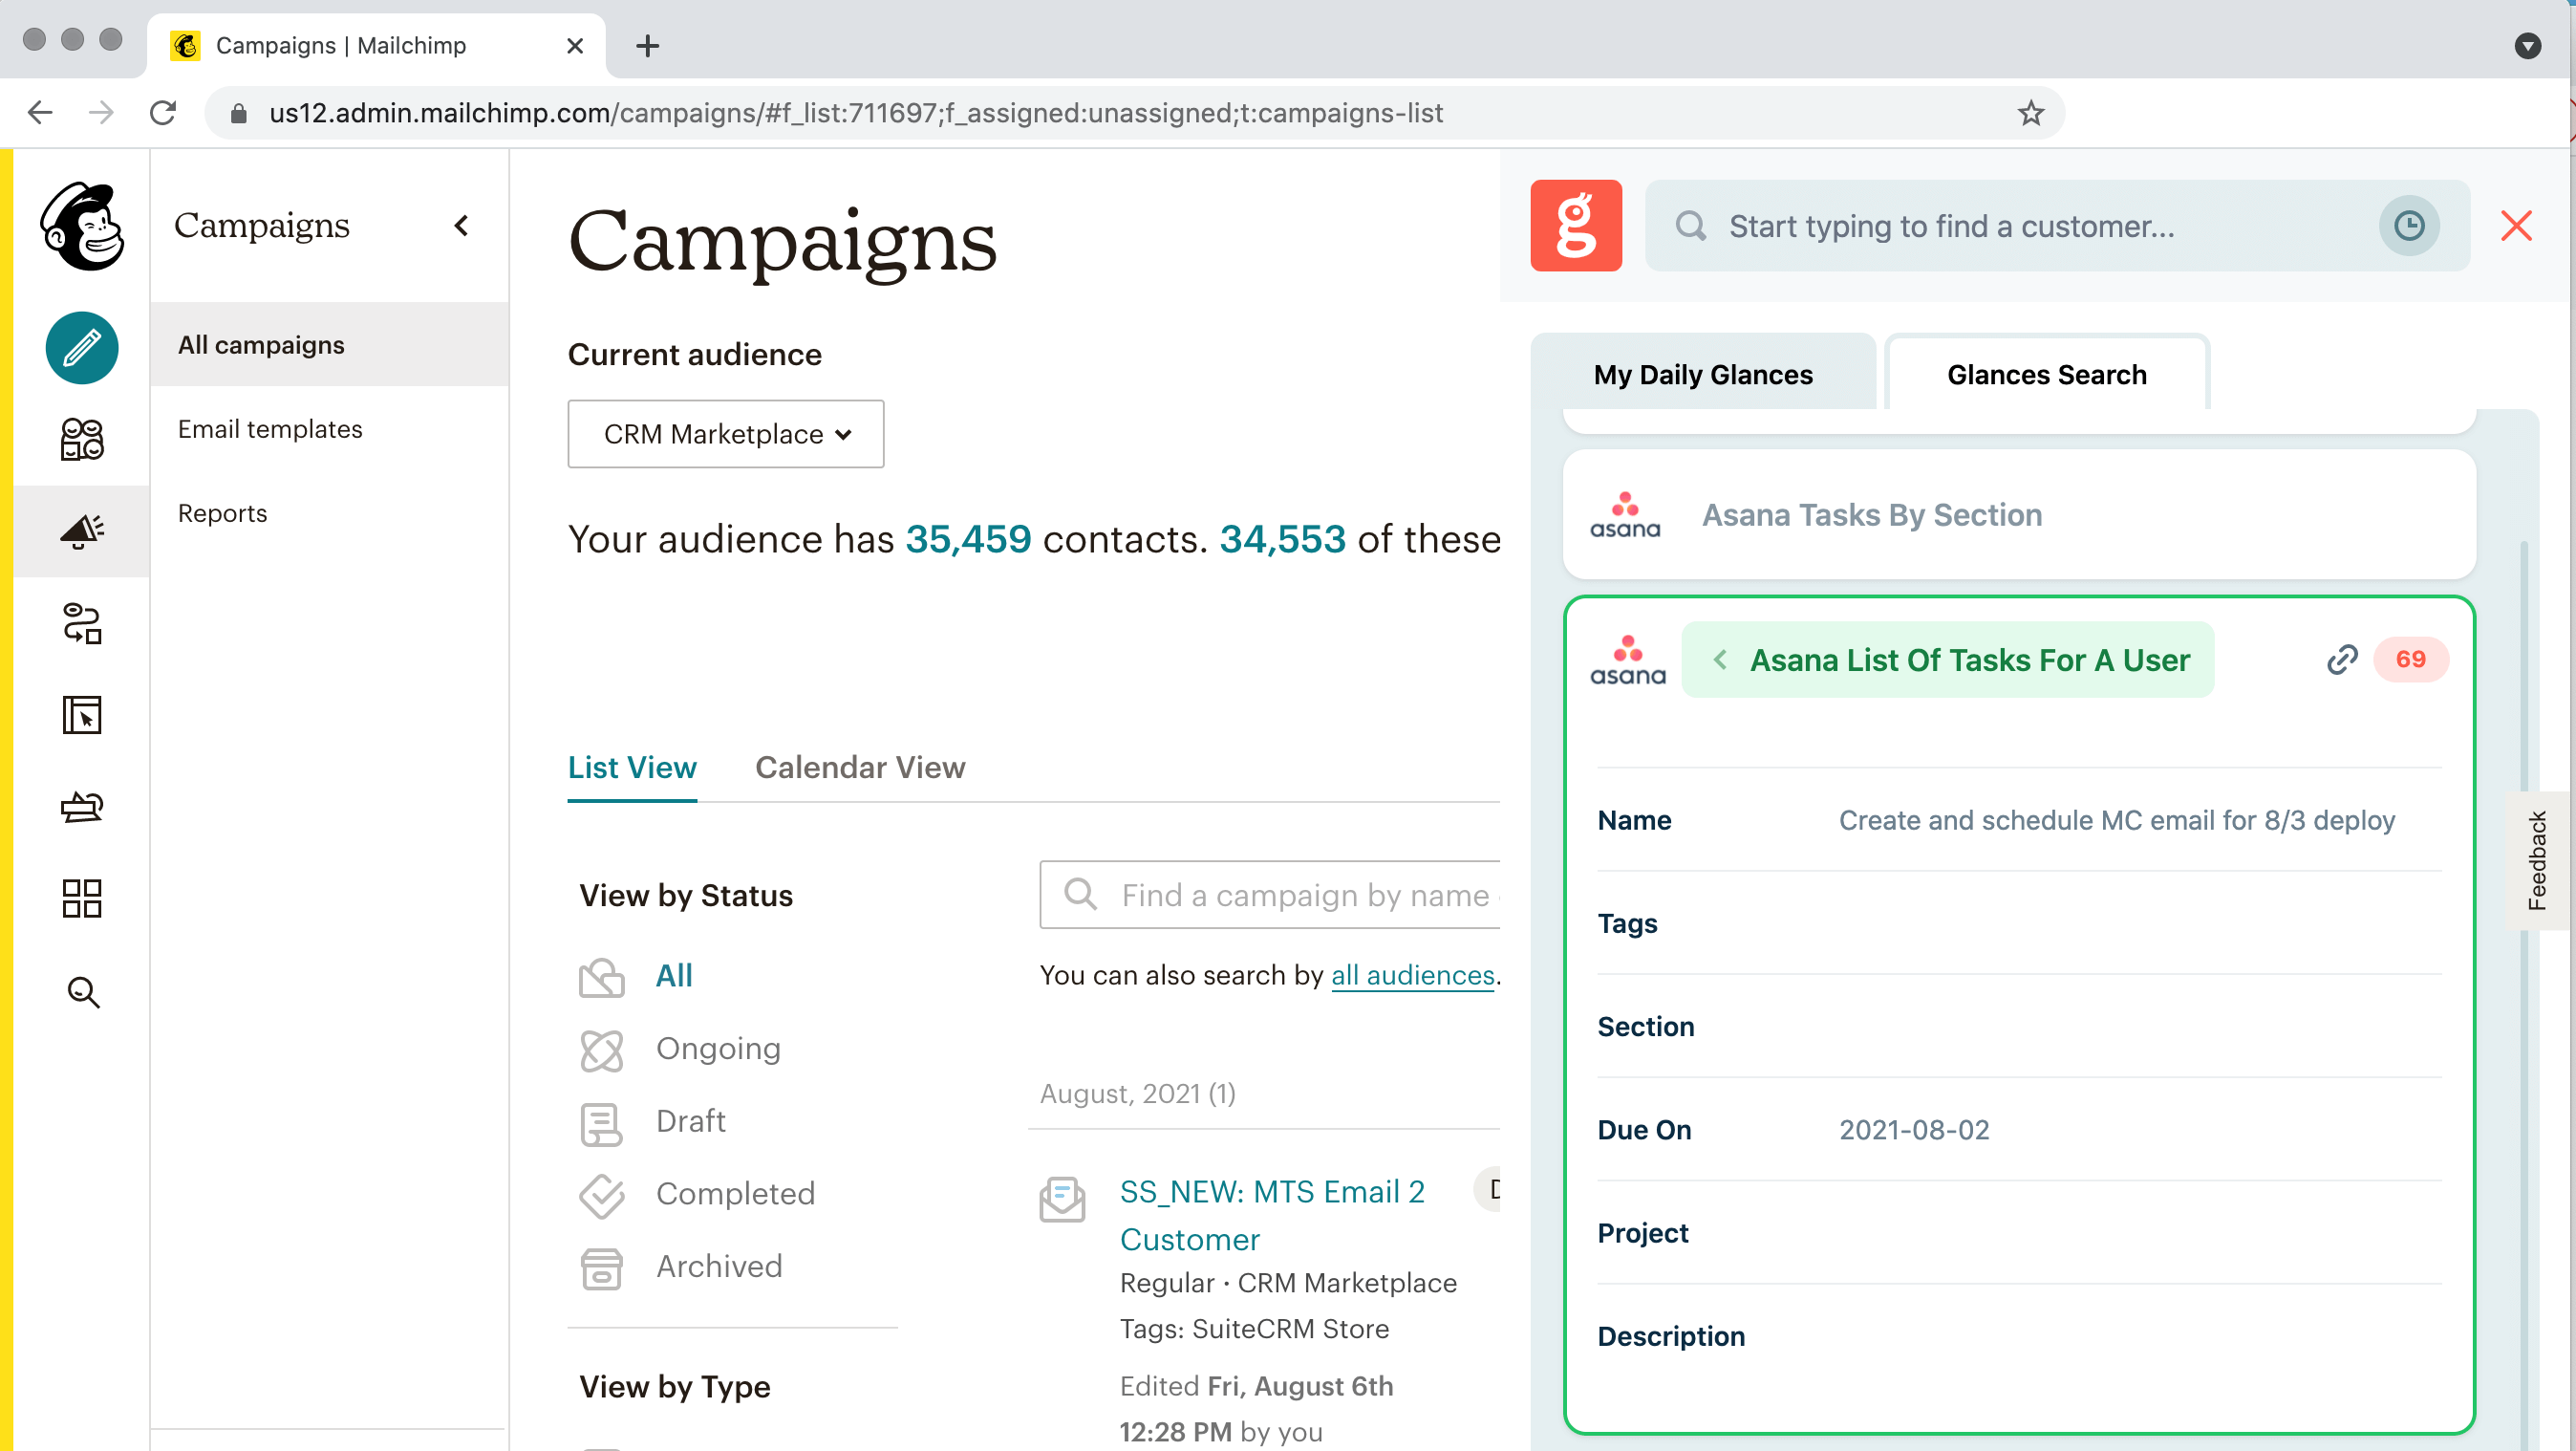
Task: Bookmark page with the star icon
Action: (2030, 113)
